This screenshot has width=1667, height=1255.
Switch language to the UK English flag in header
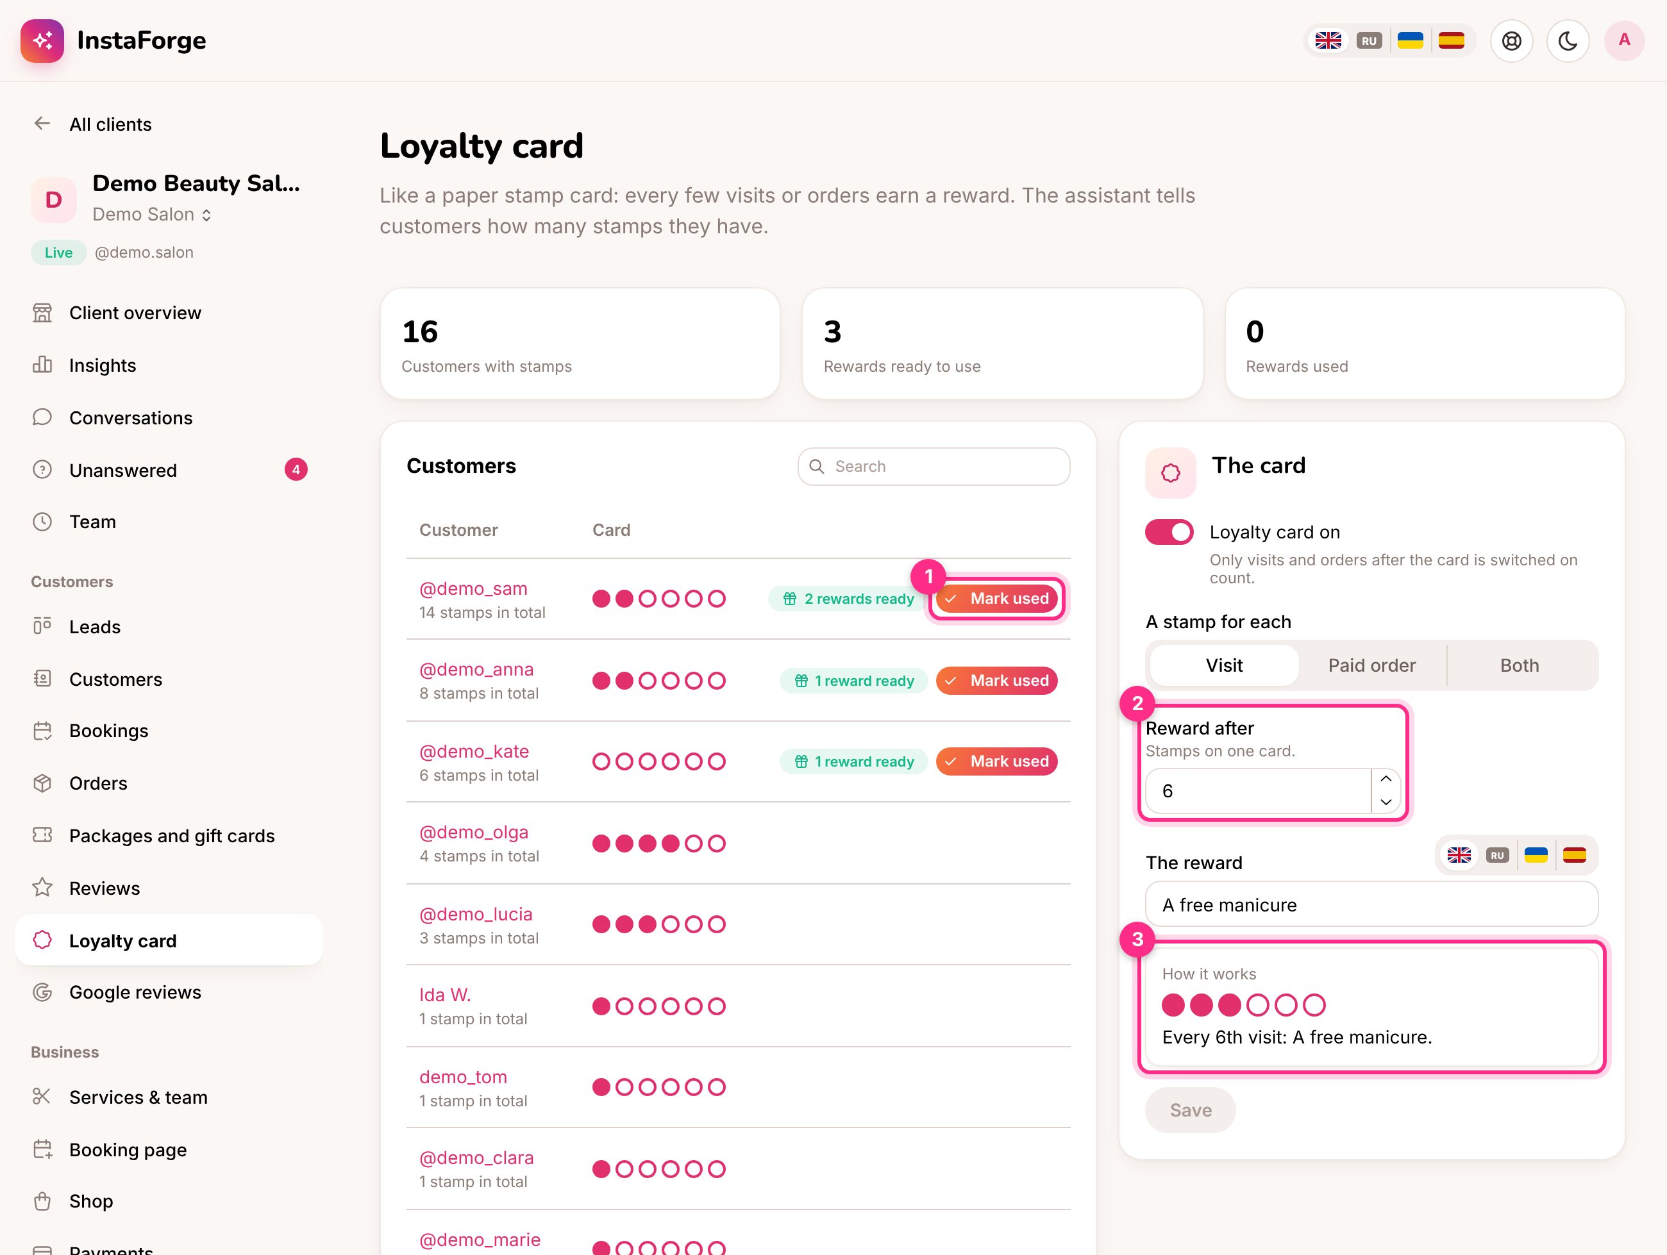coord(1328,40)
